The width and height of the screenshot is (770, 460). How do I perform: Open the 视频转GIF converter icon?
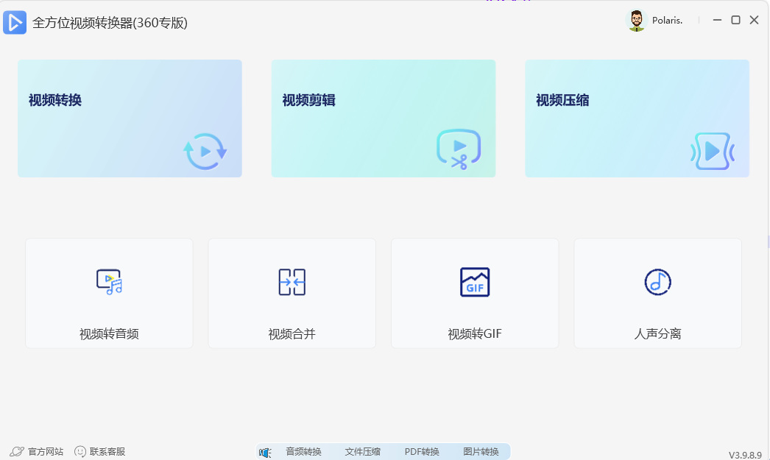click(x=474, y=281)
